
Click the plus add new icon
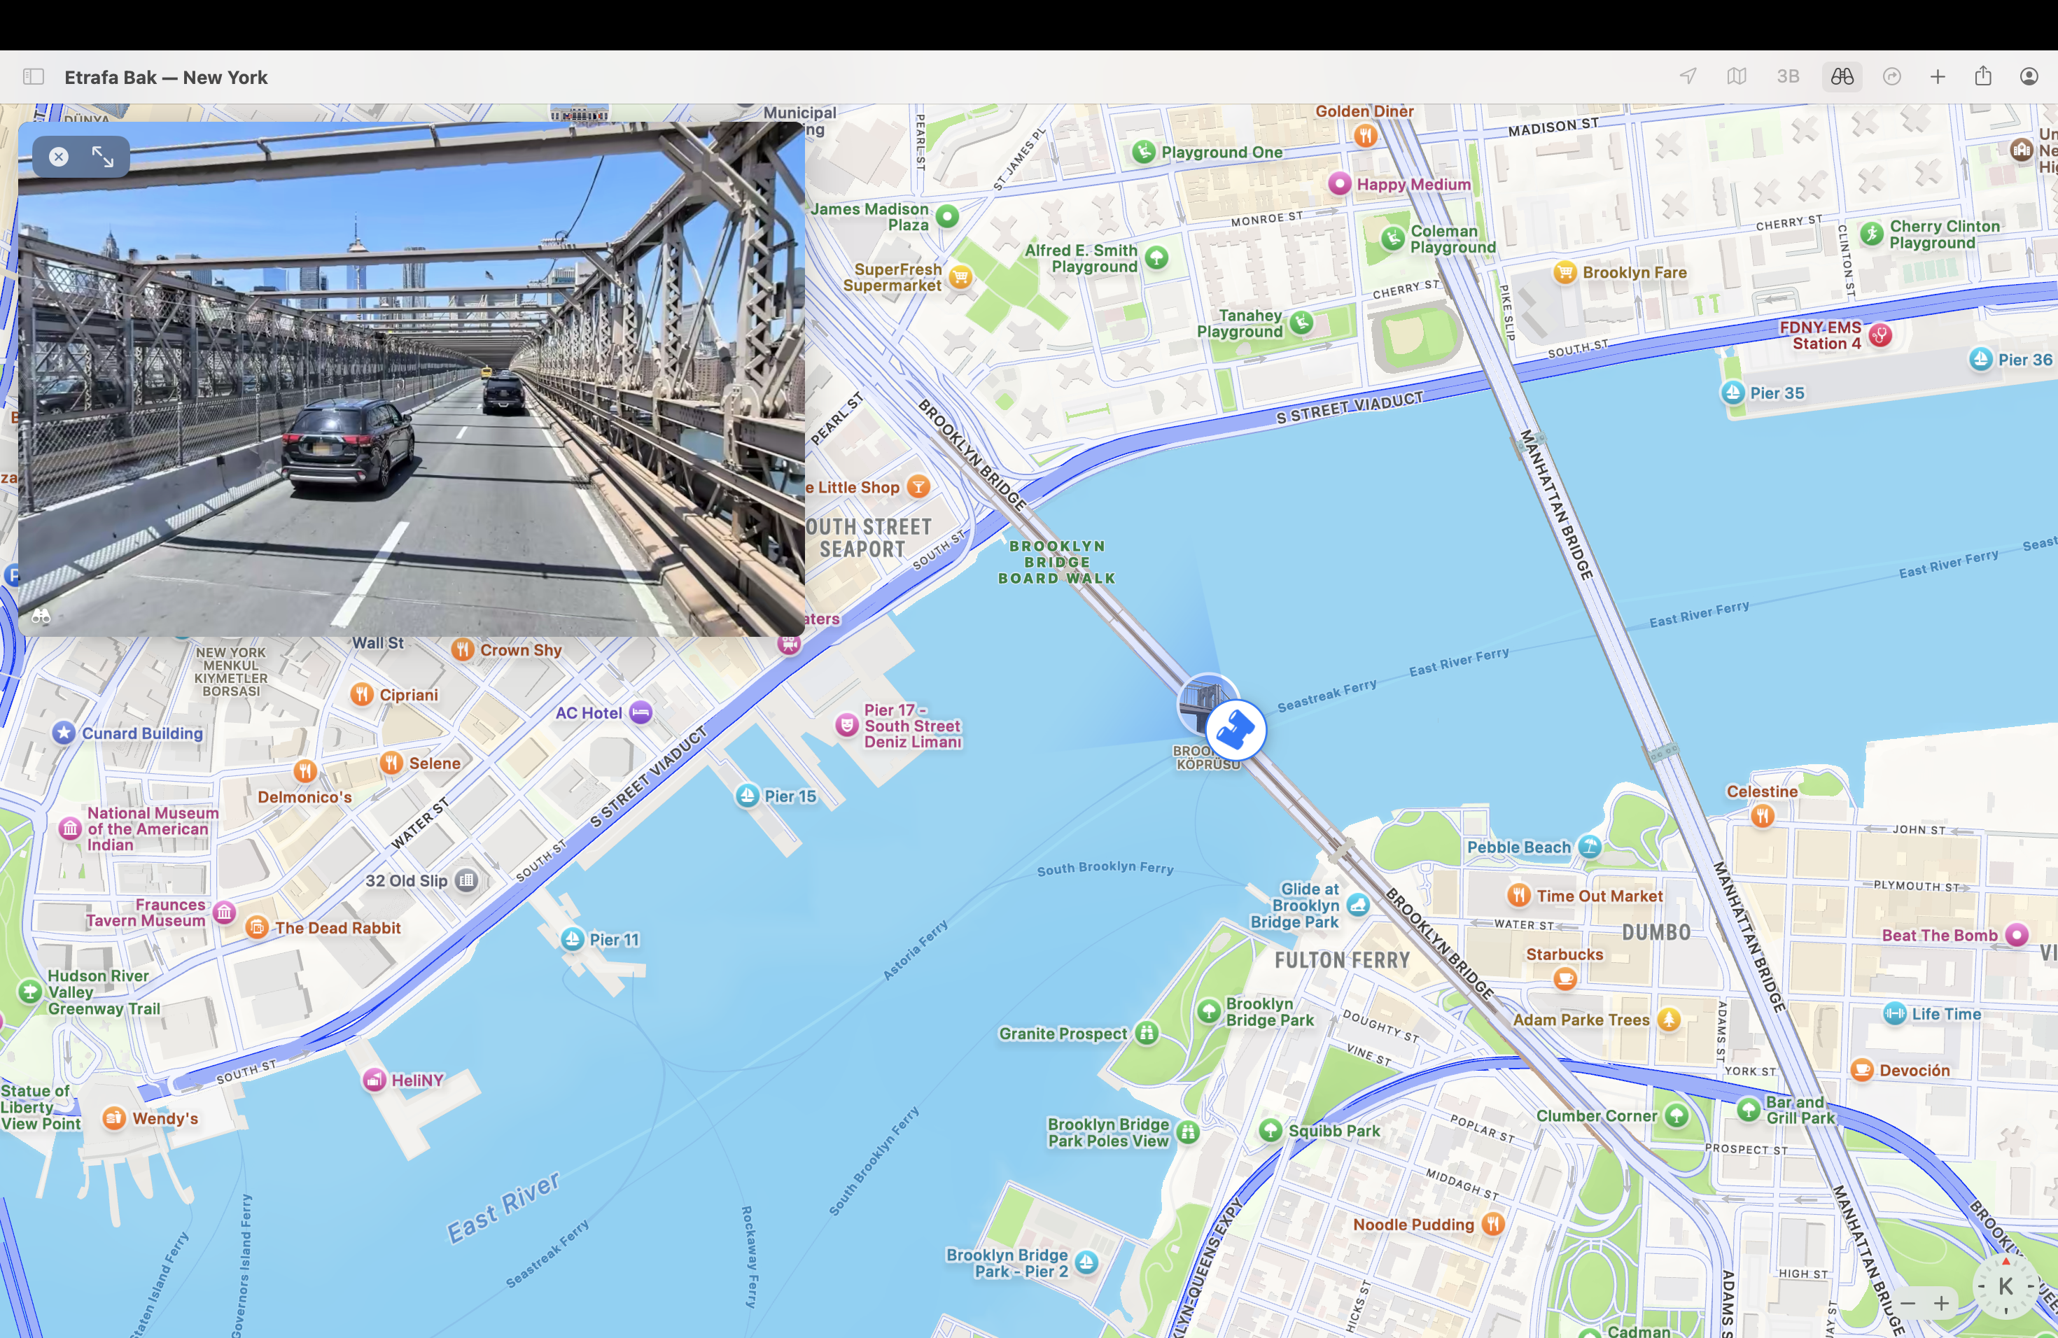[x=1938, y=77]
